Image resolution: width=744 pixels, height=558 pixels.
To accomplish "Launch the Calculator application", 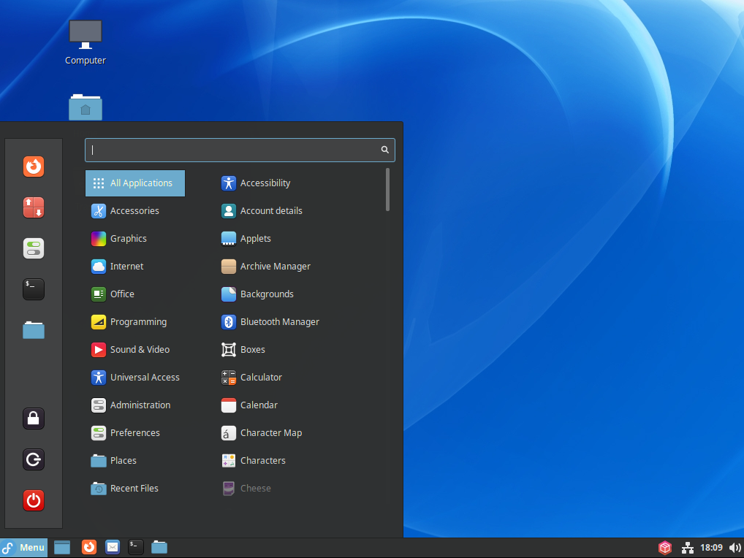I will point(259,377).
